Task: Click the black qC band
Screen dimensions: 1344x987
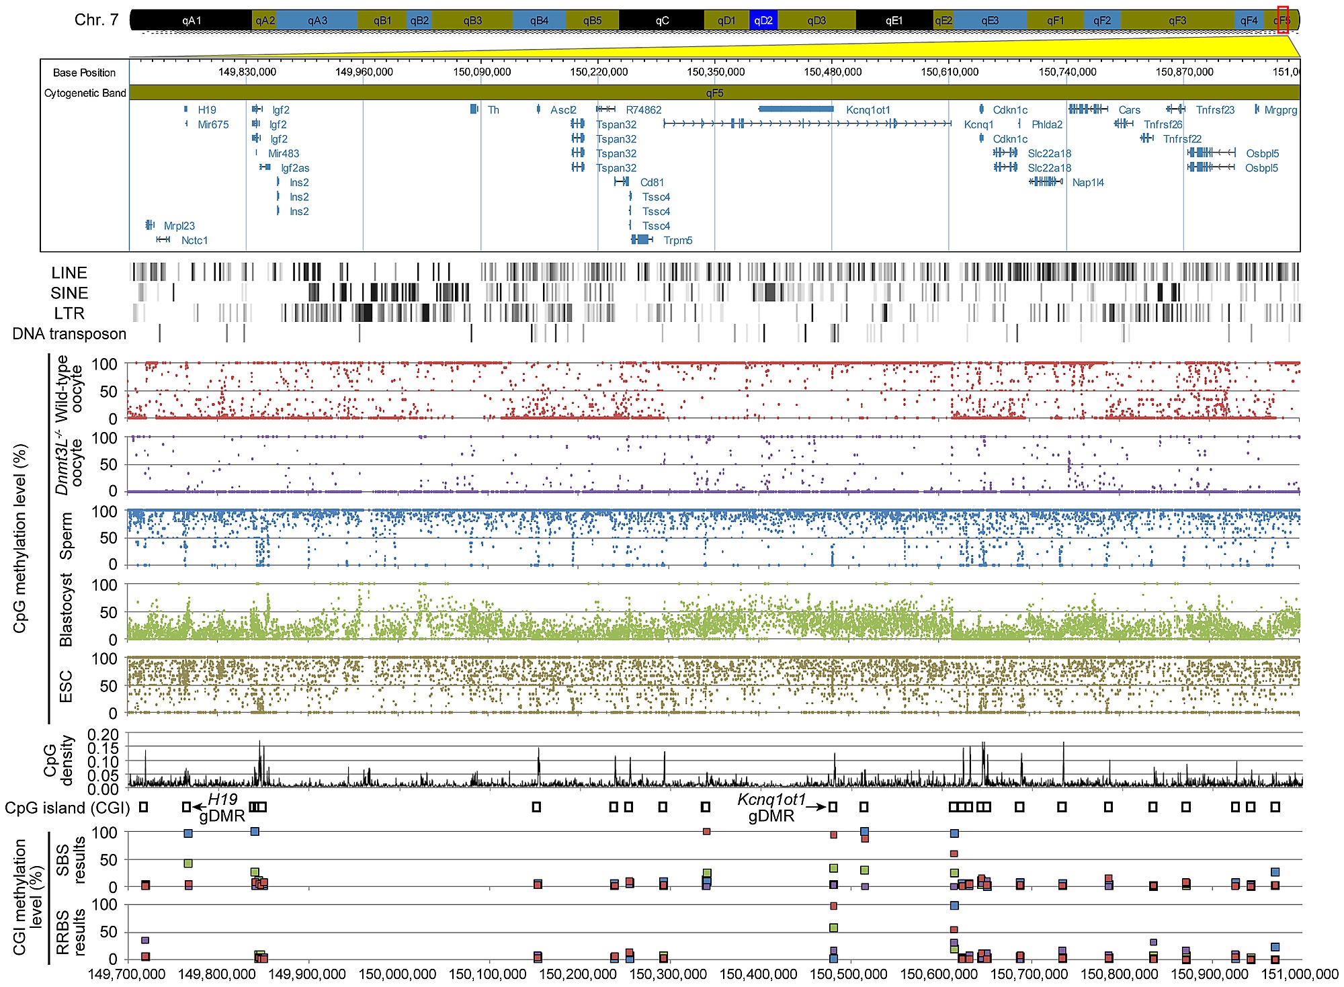Action: click(661, 20)
